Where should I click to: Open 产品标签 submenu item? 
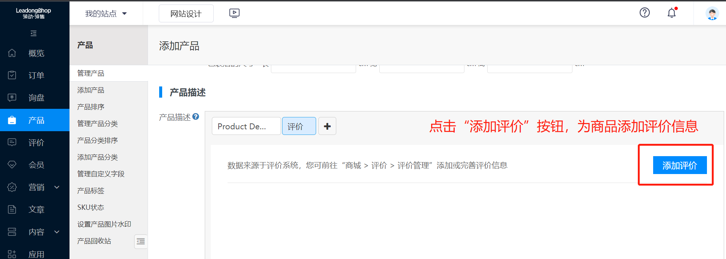[91, 191]
